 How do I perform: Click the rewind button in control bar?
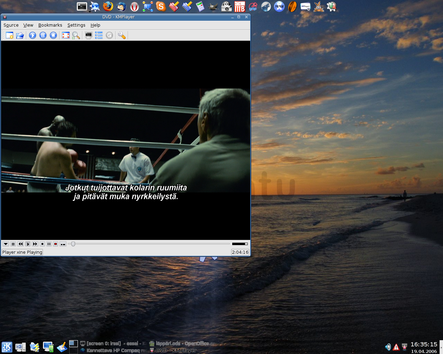coord(20,244)
